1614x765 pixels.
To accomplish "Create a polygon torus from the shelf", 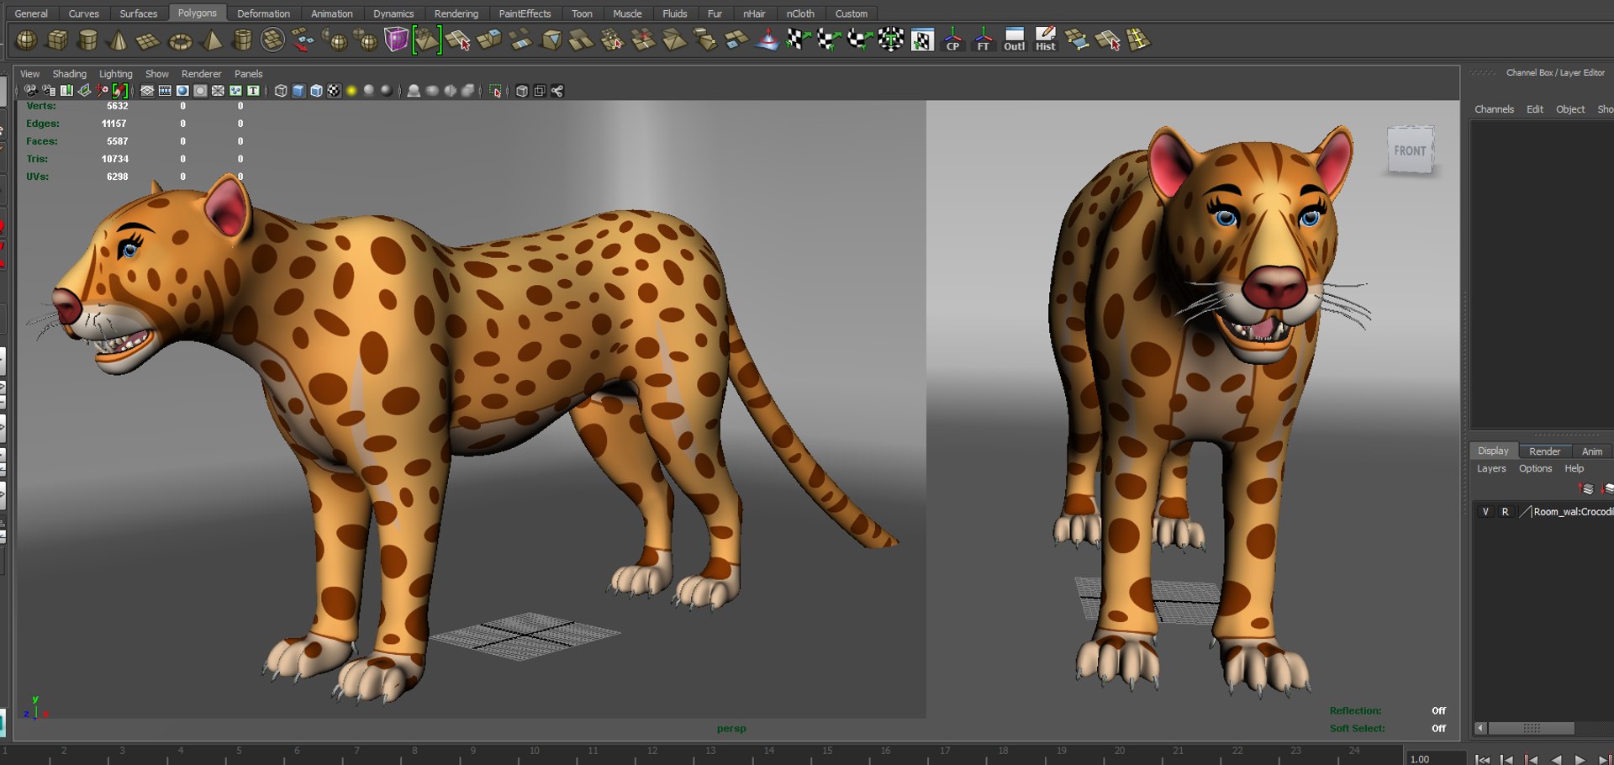I will [180, 40].
